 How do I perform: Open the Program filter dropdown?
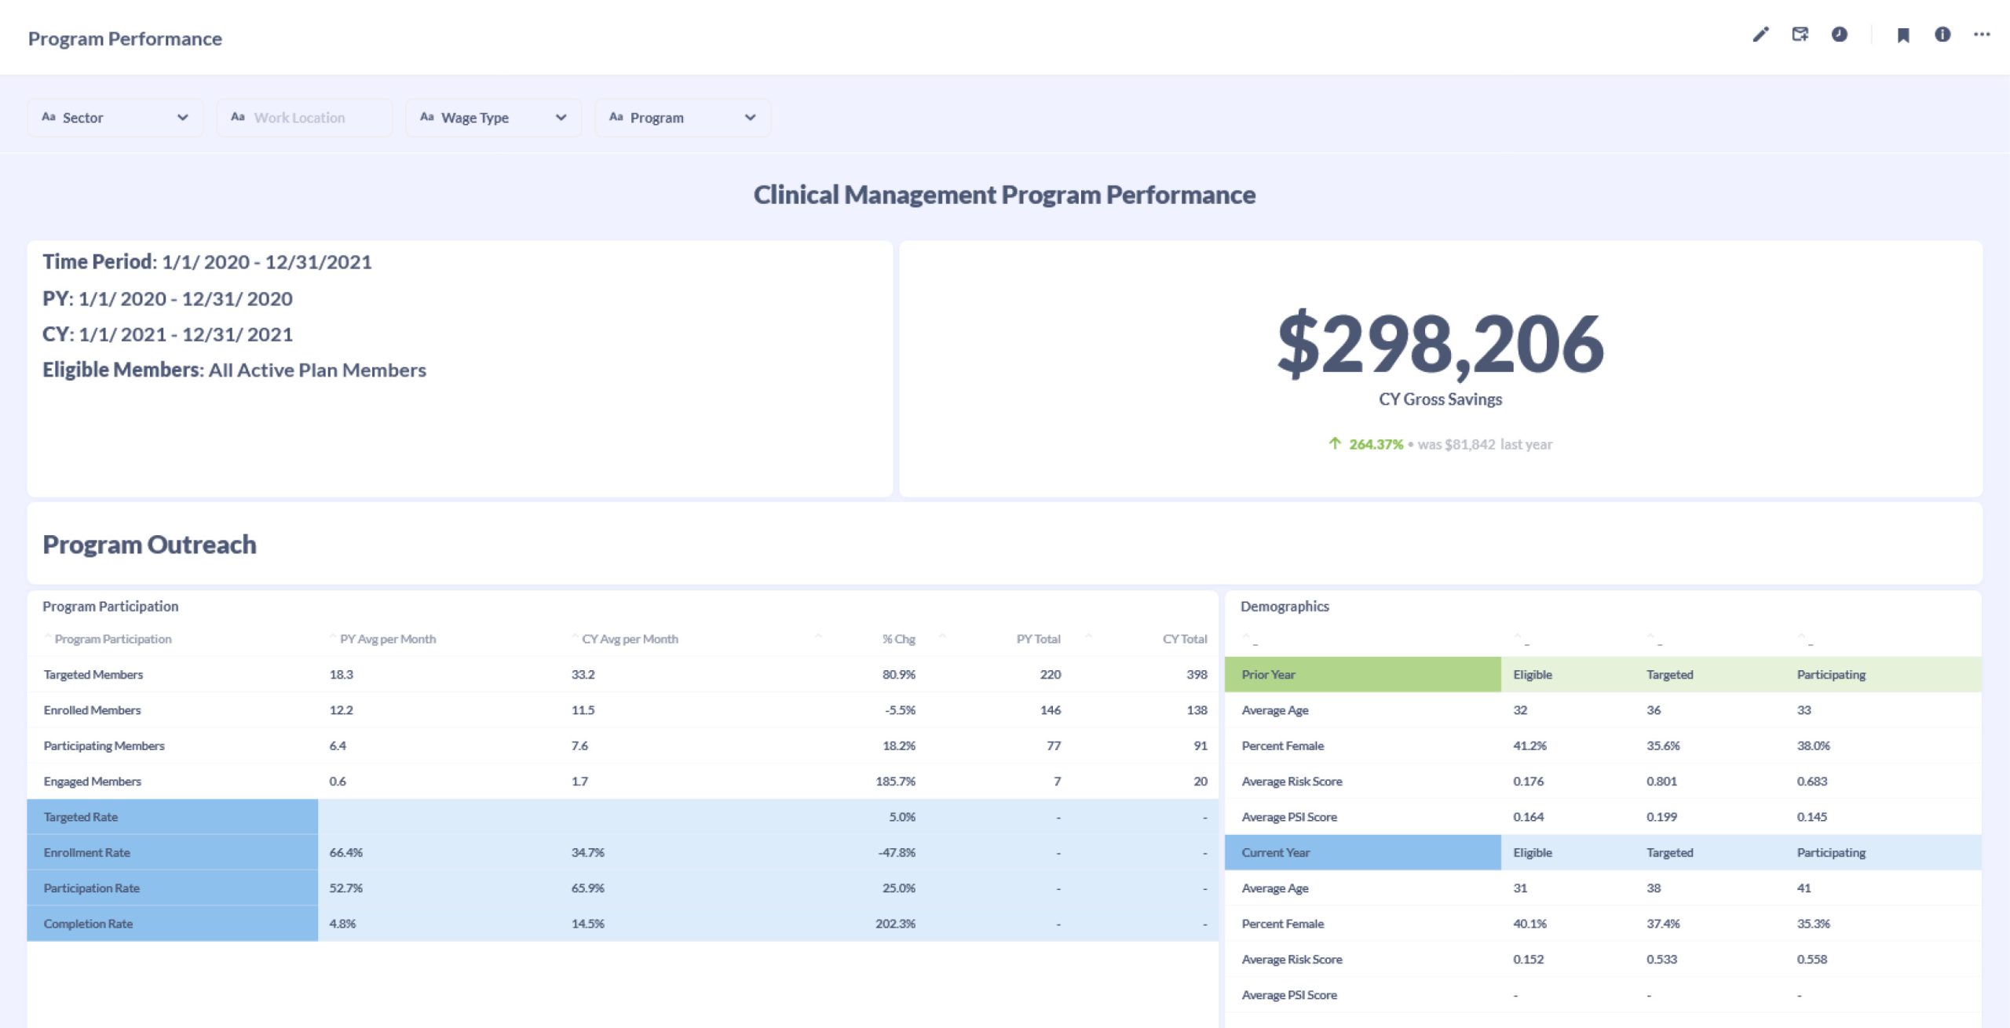coord(683,118)
